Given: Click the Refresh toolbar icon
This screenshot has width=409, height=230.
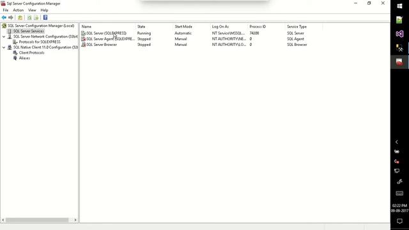Looking at the screenshot, I should click(29, 17).
